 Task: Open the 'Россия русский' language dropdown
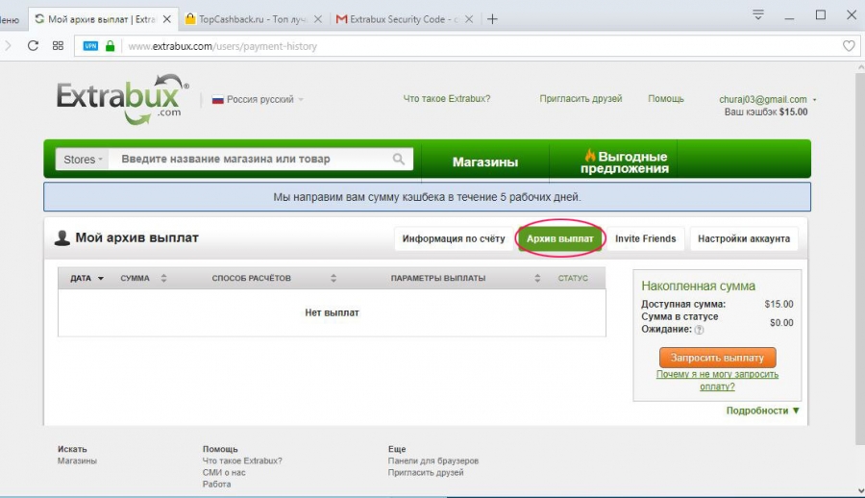click(259, 99)
